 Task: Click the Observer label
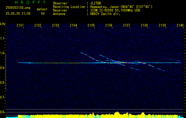click(60, 3)
